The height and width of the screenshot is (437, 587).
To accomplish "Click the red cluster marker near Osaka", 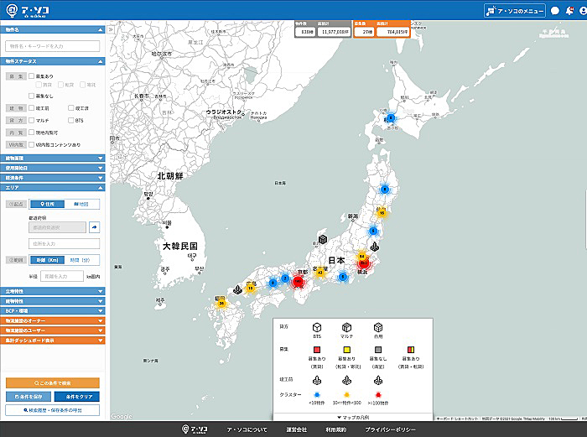I will coord(298,283).
